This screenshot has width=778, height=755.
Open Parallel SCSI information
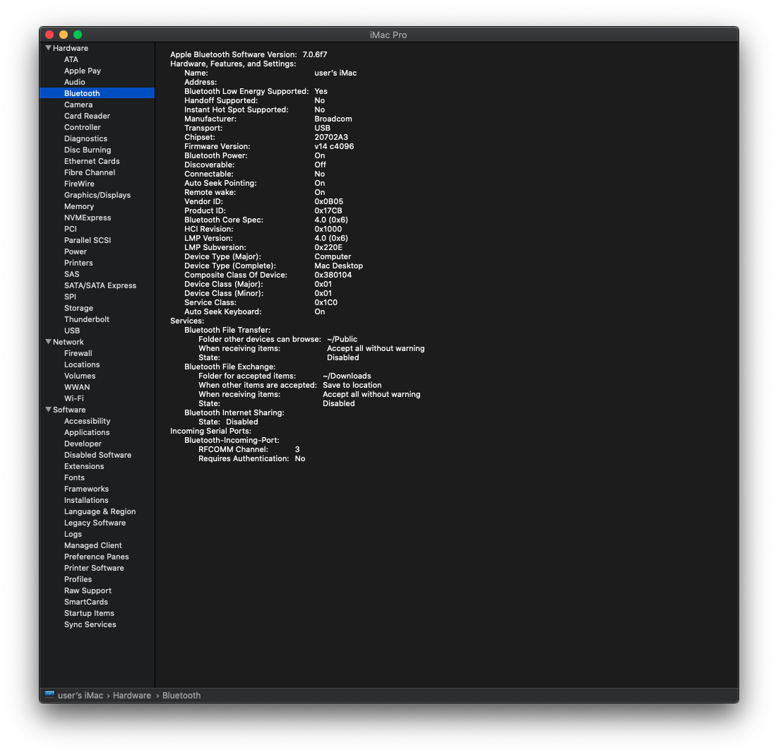(88, 240)
